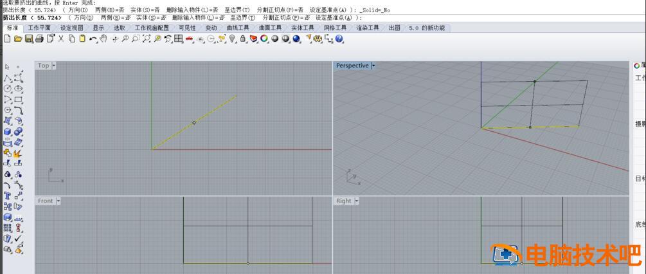Choose the Box solid tool in sidebar
Image resolution: width=646 pixels, height=274 pixels.
pos(7,131)
